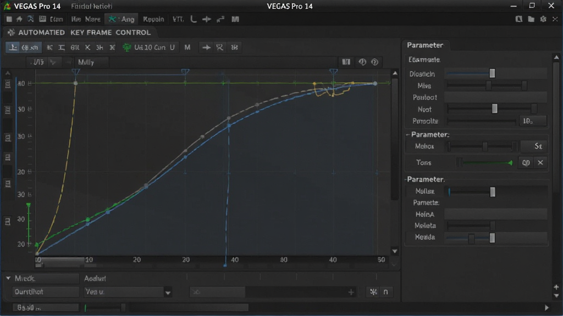This screenshot has width=563, height=316.
Task: Click the stop square icon in top toolbar
Action: (9, 19)
